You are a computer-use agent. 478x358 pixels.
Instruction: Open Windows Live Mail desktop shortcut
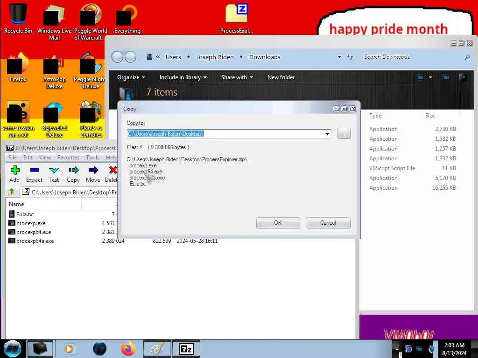tap(54, 22)
